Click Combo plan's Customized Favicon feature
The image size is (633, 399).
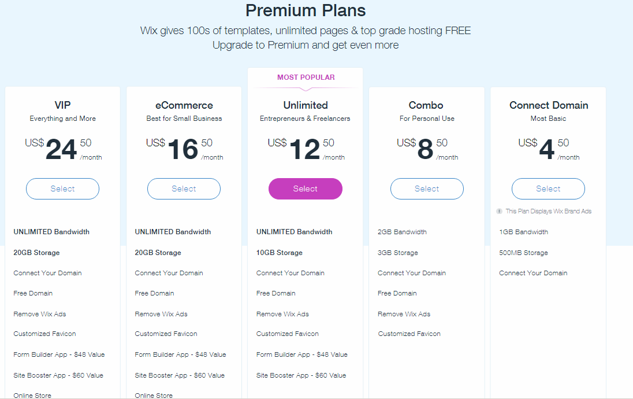click(x=409, y=334)
